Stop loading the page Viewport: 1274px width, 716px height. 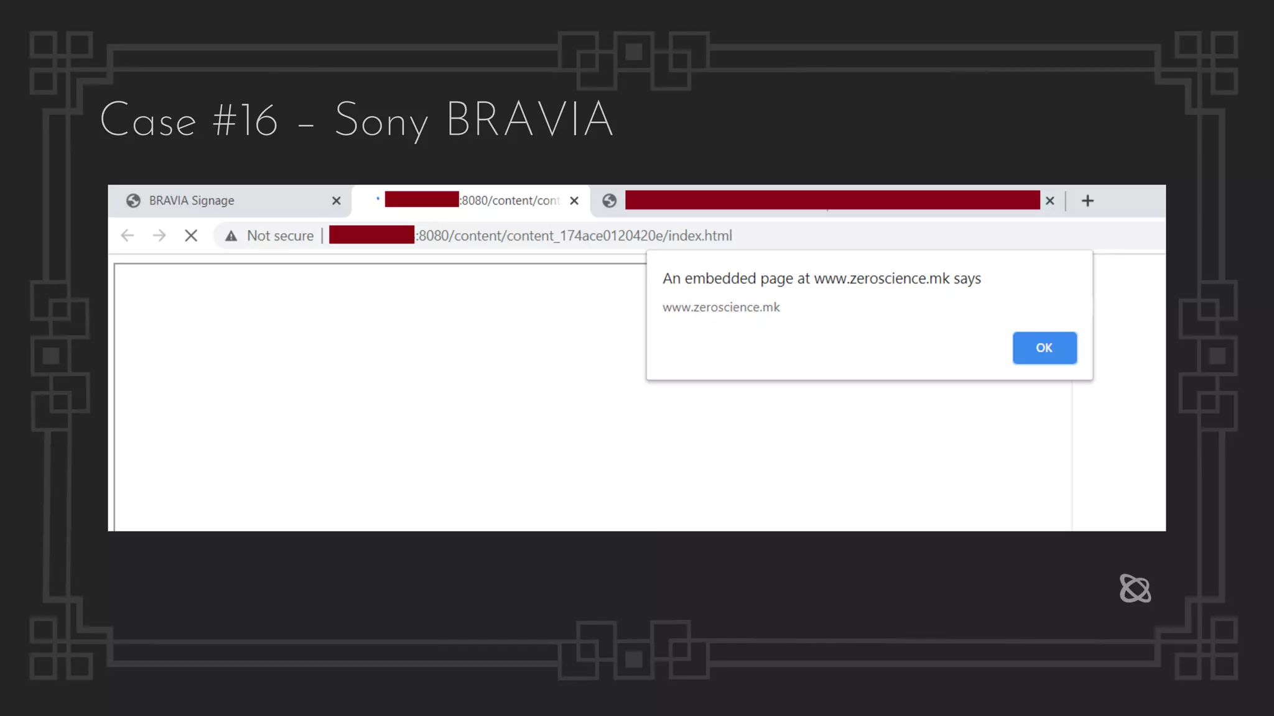tap(191, 236)
